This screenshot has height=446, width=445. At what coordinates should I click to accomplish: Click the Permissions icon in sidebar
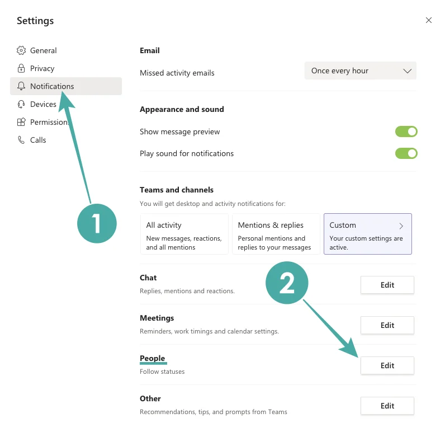coord(21,122)
